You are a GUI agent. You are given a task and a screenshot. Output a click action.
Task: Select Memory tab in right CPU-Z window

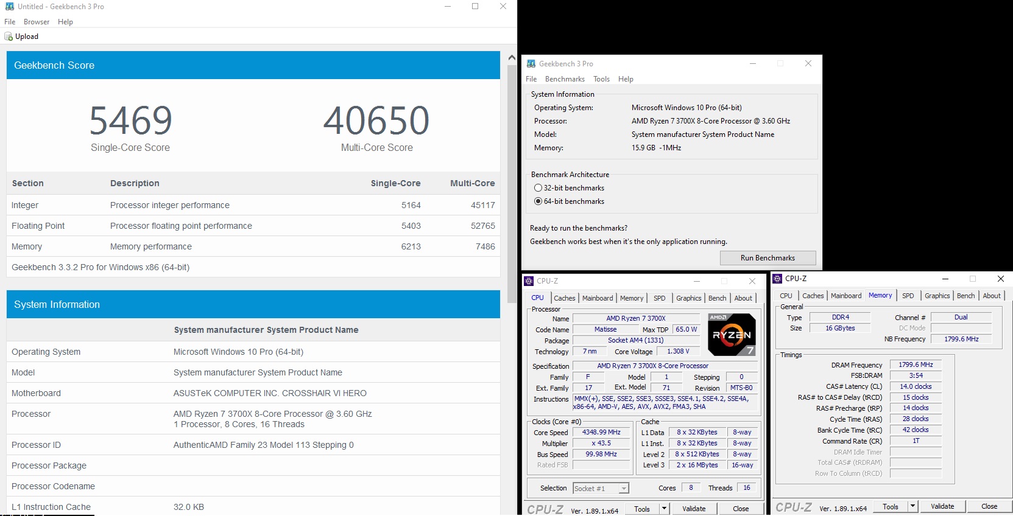[880, 295]
